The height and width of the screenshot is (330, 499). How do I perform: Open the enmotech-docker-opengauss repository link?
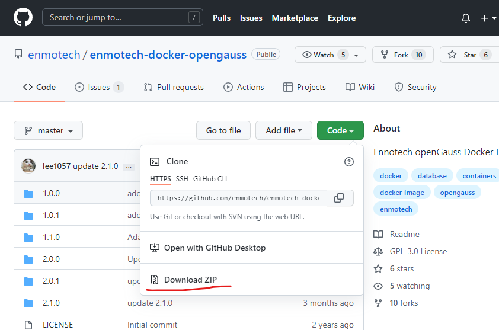click(x=168, y=55)
